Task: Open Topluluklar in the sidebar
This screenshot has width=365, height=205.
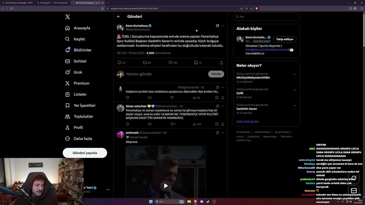Action: tap(79, 116)
